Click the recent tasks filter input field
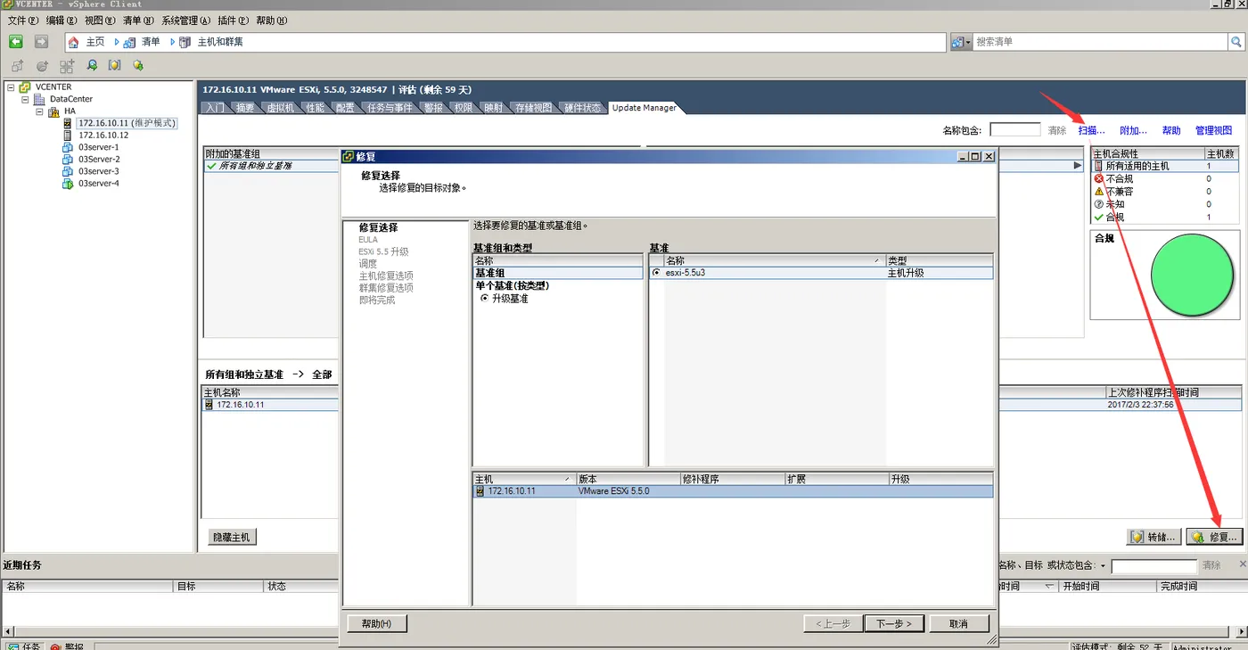1248x650 pixels. click(x=1154, y=566)
